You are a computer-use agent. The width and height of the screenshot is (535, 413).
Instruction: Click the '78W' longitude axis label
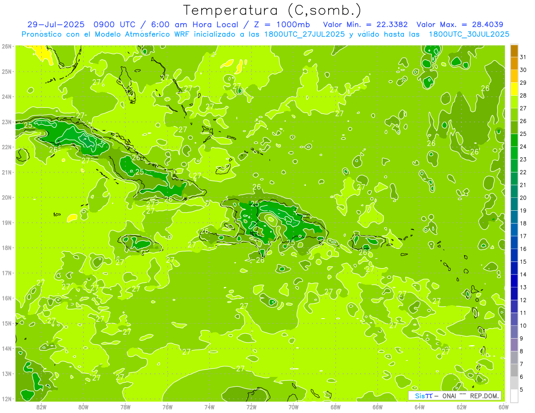[x=125, y=407]
